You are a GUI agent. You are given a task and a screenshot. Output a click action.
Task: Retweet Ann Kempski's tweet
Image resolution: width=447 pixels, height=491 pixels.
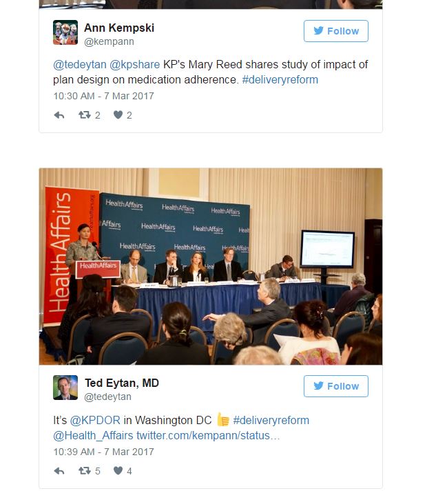[x=85, y=115]
